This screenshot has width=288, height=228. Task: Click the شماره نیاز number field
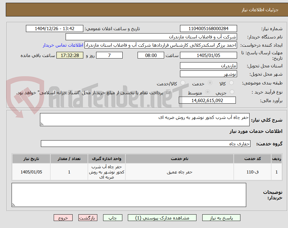tap(208, 29)
